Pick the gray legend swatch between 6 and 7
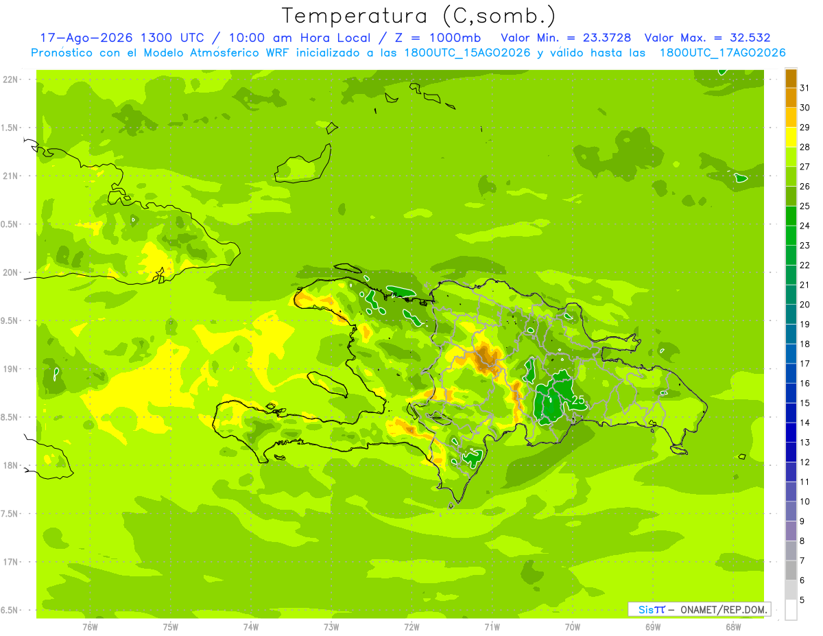The width and height of the screenshot is (823, 636). [791, 570]
